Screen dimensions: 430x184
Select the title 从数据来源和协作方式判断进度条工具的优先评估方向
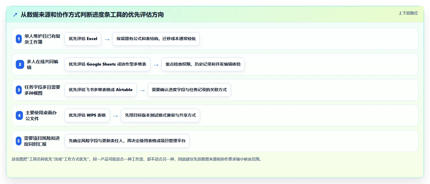(92, 15)
